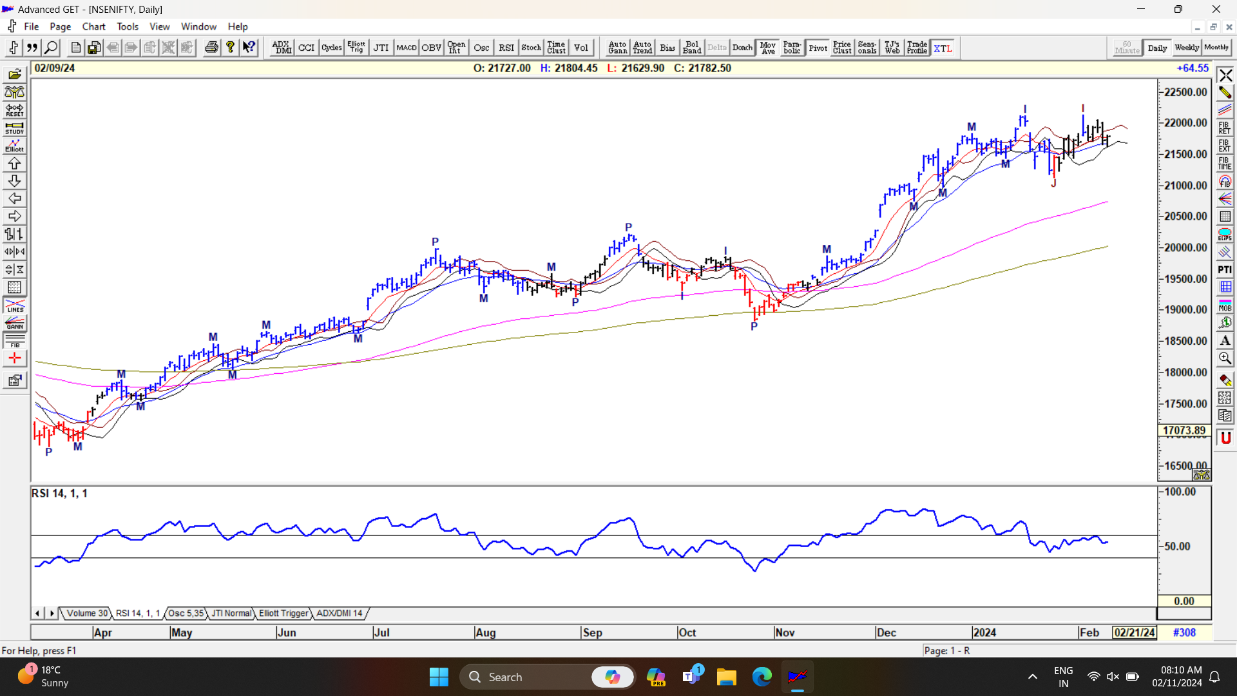This screenshot has height=696, width=1237.
Task: Toggle the Moving Average study
Action: (767, 48)
